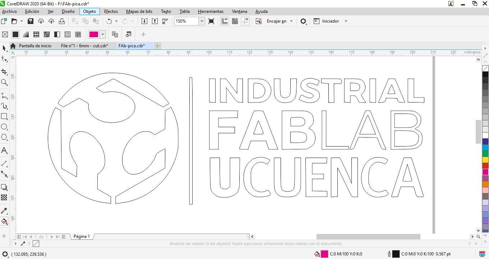Image resolution: width=489 pixels, height=259 pixels.
Task: Select the Ellipse tool
Action: tap(4, 127)
